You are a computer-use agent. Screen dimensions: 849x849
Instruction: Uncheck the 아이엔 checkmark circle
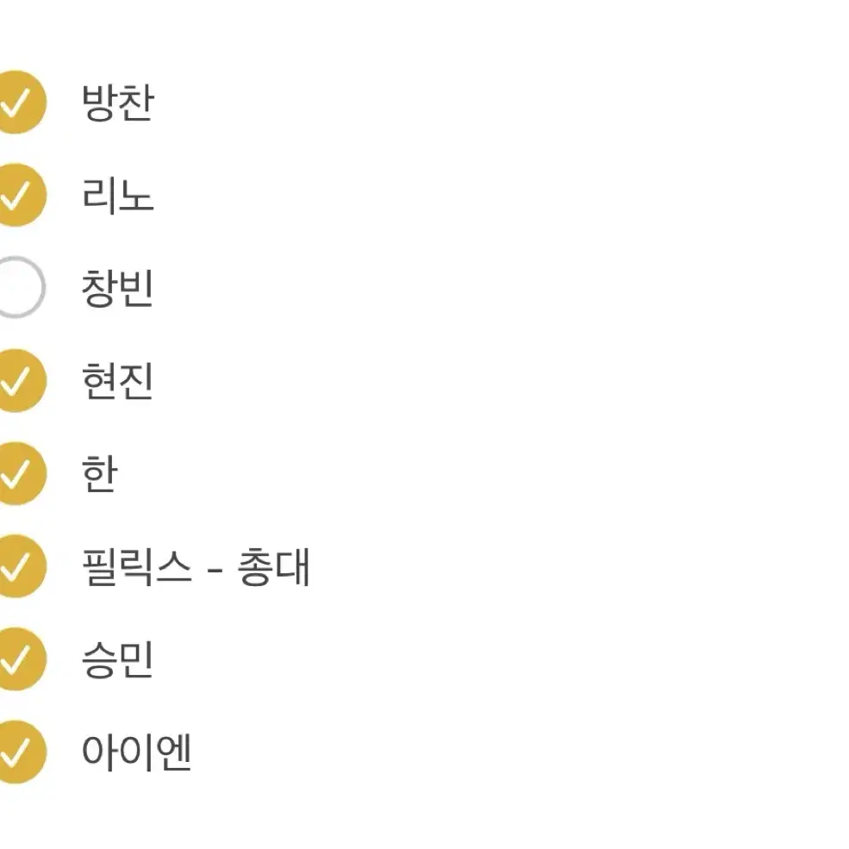coord(20,752)
